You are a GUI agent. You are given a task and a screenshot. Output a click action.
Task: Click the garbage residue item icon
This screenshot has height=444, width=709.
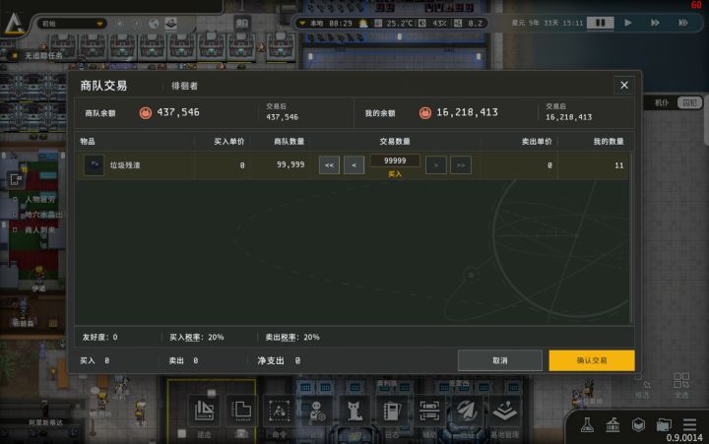point(95,165)
